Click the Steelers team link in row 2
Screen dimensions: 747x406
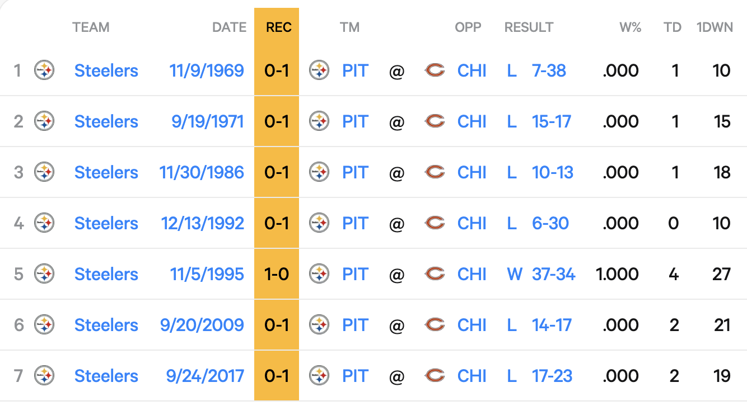[106, 122]
